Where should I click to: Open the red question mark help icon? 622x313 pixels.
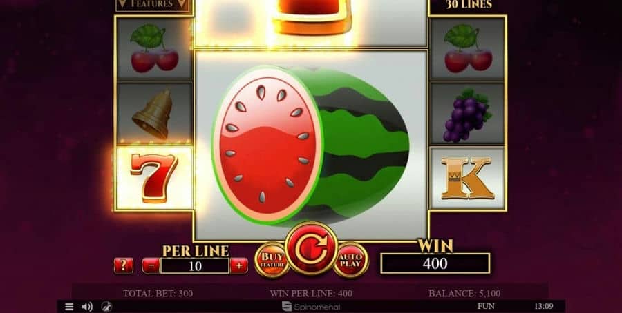click(x=124, y=265)
